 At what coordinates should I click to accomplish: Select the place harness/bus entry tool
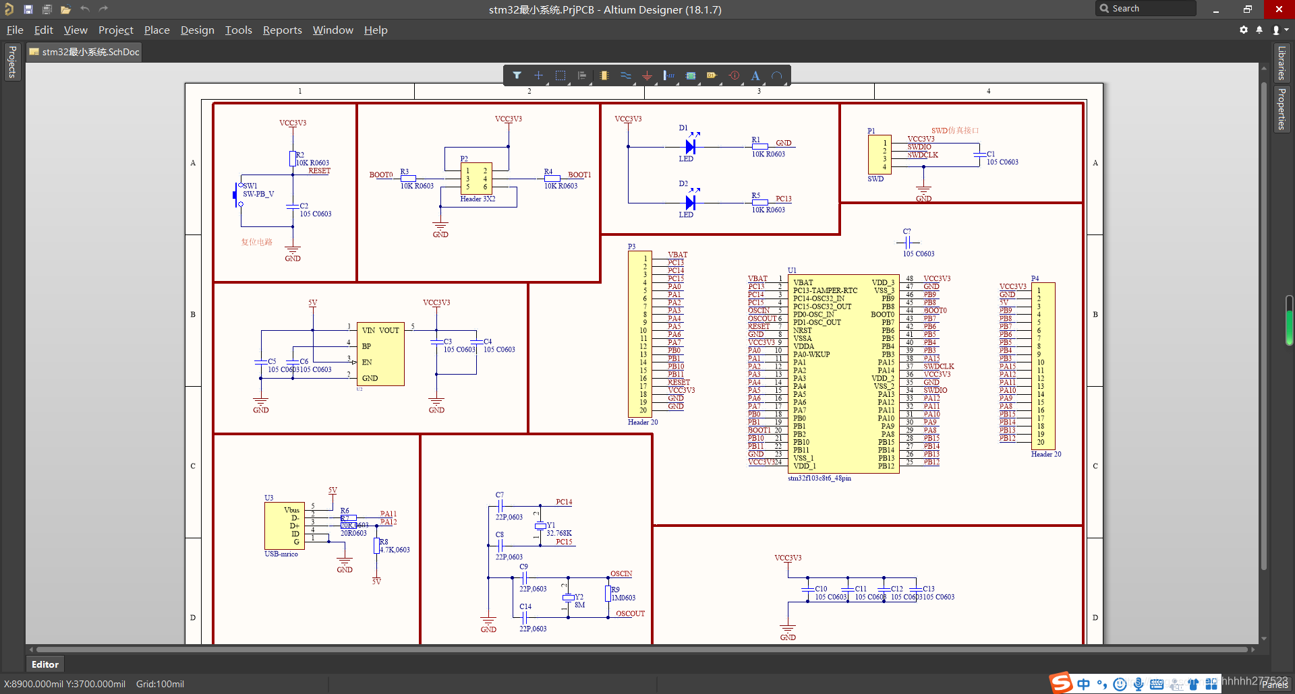tap(668, 75)
